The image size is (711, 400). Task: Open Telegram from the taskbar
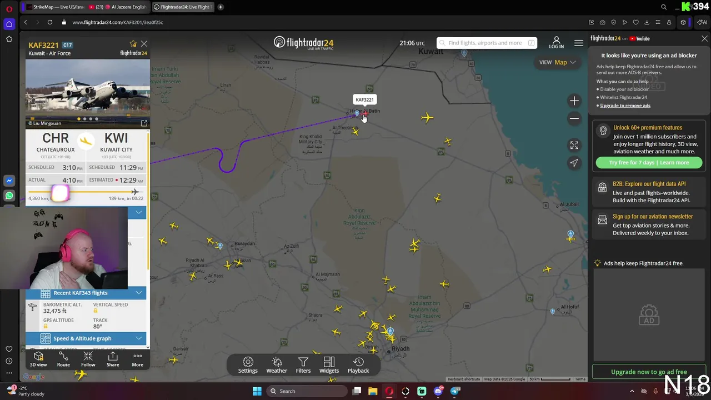[x=455, y=391]
